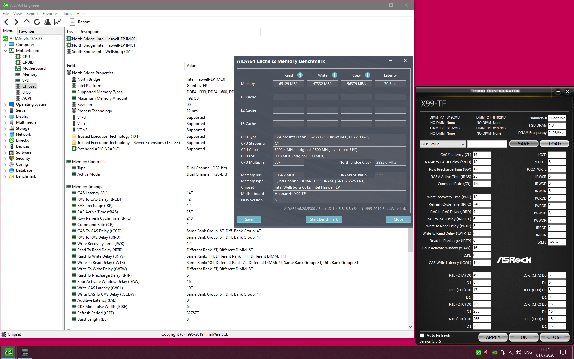Open the user/remote icon in AIDA64 toolbar
The height and width of the screenshot is (359, 574).
(x=47, y=22)
